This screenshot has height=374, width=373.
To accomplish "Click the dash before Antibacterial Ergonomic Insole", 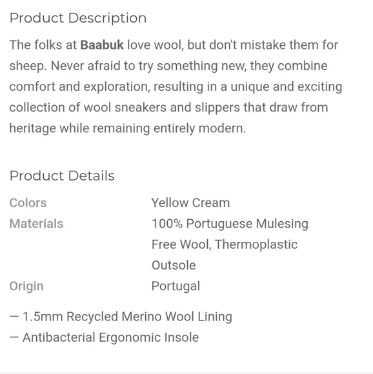I will [14, 337].
